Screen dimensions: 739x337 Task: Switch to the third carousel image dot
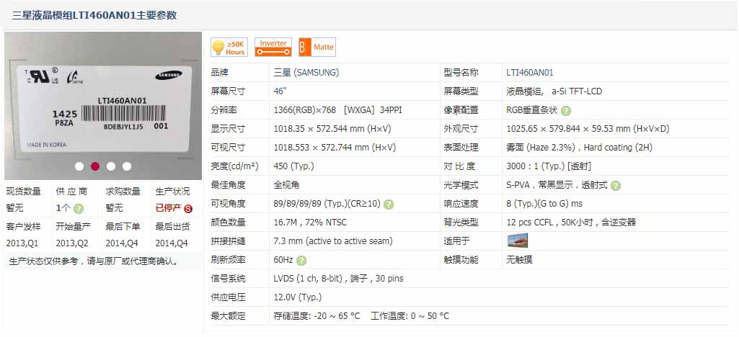[111, 166]
